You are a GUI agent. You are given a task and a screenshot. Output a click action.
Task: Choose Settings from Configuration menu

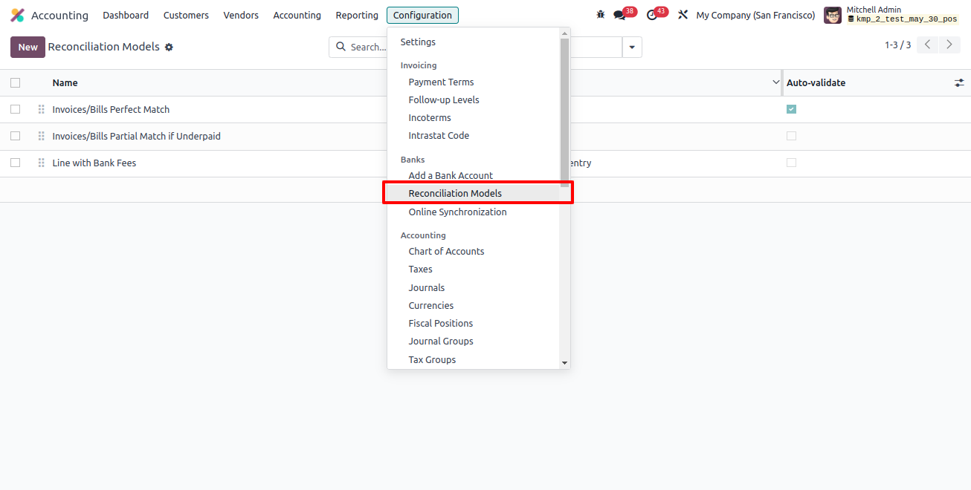(x=418, y=42)
